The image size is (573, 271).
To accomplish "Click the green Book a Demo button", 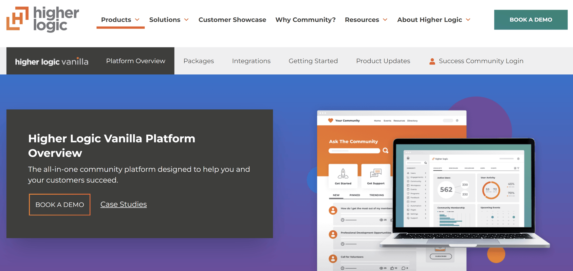I will [531, 20].
